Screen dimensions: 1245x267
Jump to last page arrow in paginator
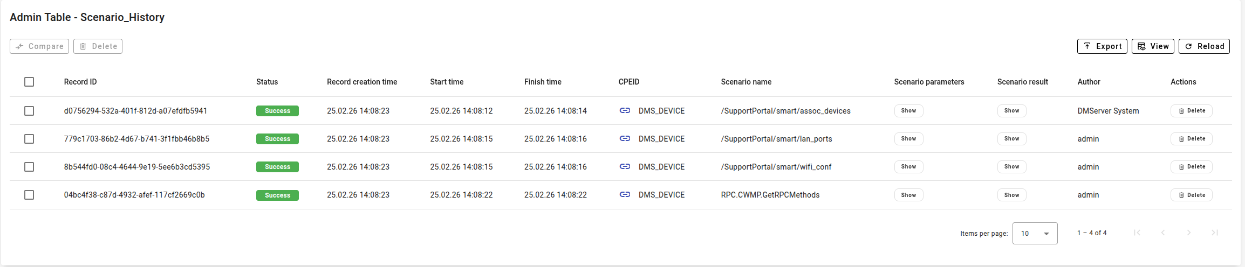point(1215,233)
